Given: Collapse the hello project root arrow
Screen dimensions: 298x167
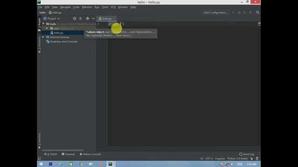Looking at the screenshot, I should pos(43,24).
